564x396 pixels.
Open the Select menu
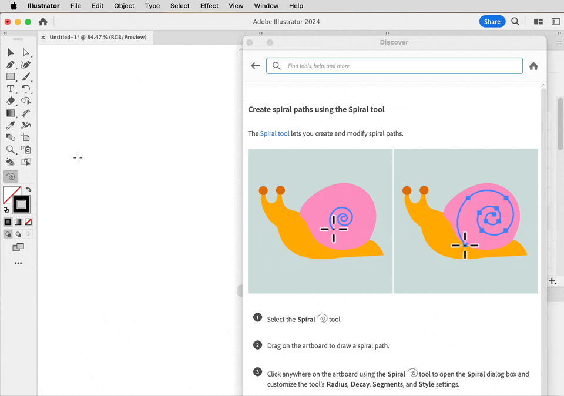tap(180, 6)
